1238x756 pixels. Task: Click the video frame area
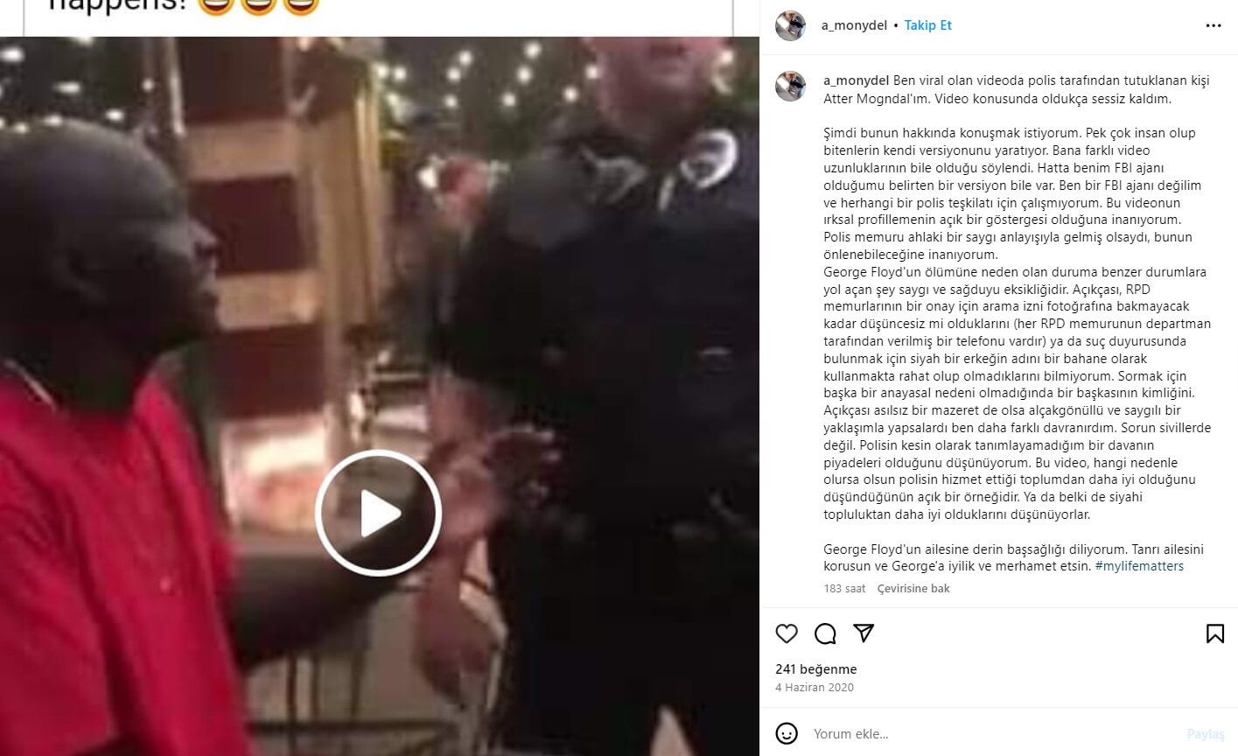(379, 396)
